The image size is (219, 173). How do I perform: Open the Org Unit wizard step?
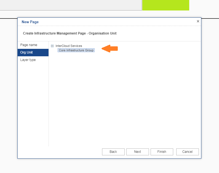[33, 52]
